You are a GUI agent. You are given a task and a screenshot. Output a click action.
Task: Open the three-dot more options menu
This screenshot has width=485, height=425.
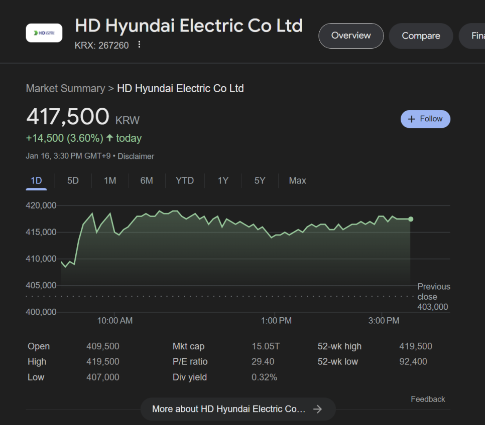[139, 45]
